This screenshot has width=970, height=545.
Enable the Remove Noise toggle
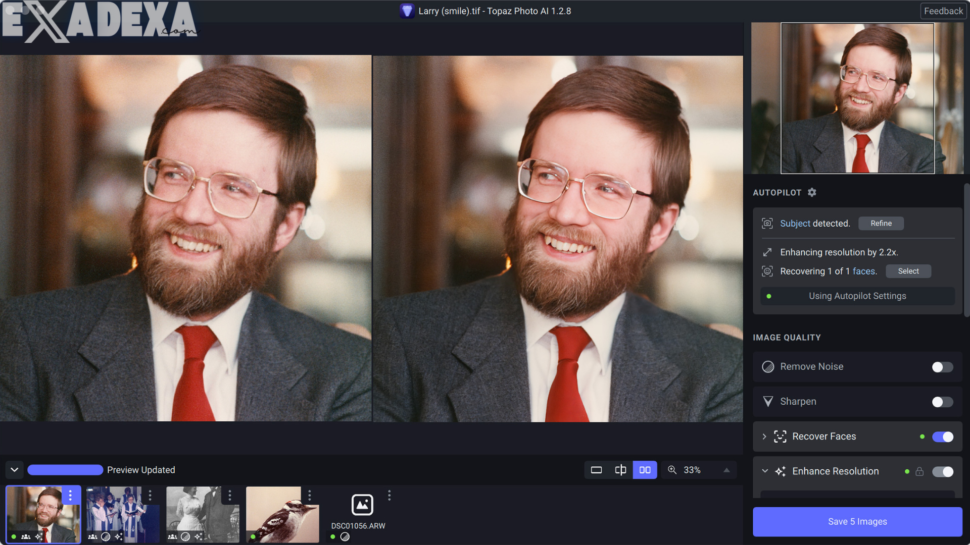(942, 367)
